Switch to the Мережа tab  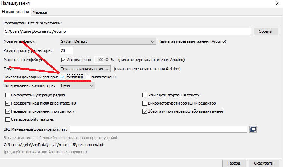(x=39, y=12)
